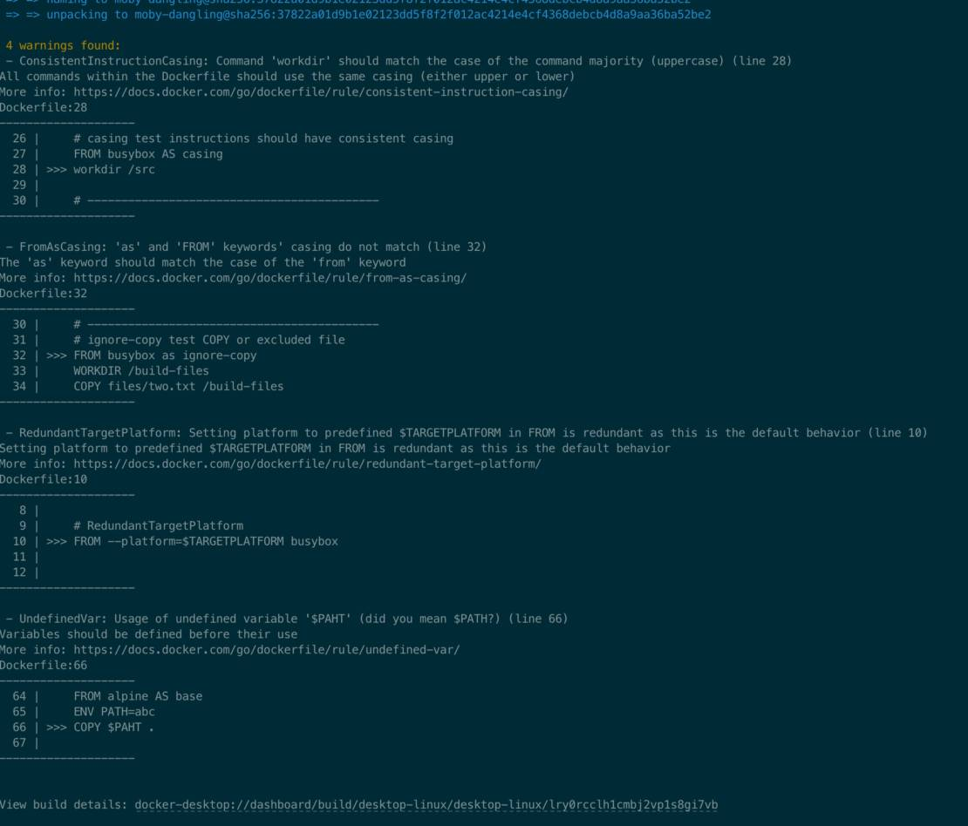The image size is (968, 826).
Task: Click the 'Dockerfile:66' location text
Action: coord(44,666)
